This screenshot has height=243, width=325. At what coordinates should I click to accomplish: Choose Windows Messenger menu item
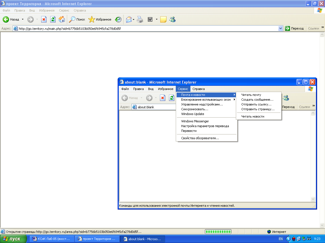coord(207,121)
